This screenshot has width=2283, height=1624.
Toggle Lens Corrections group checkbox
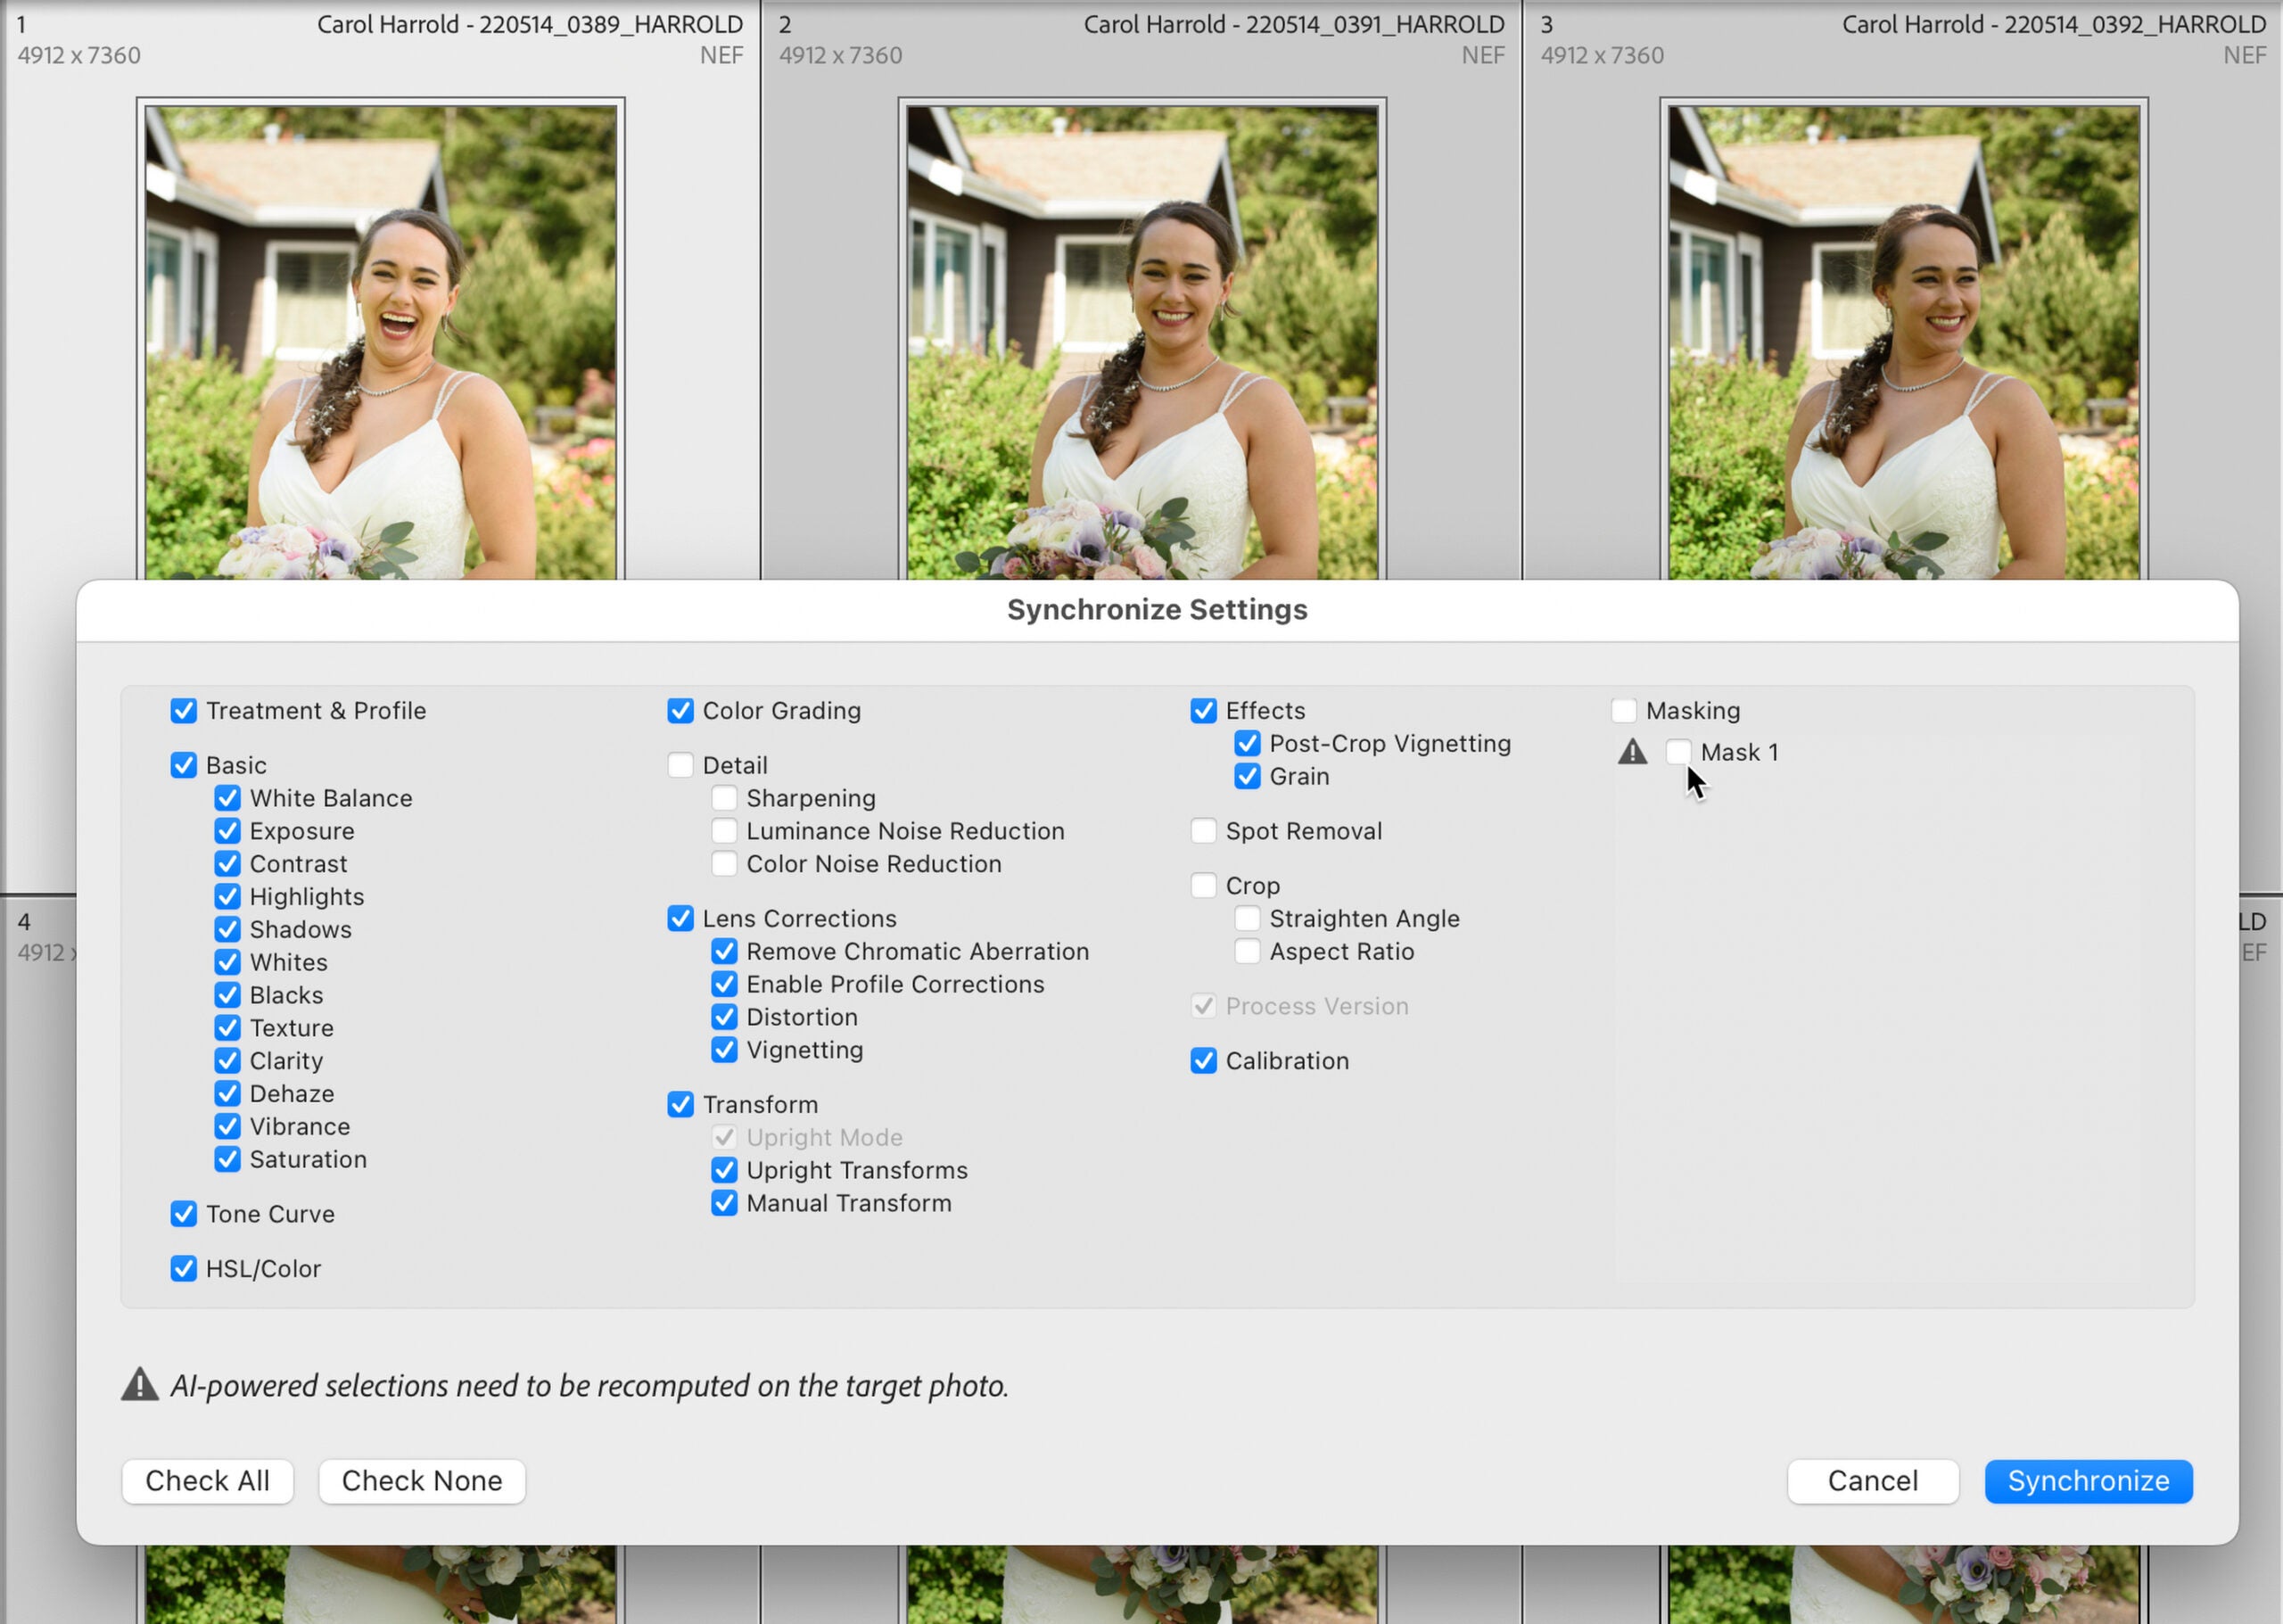click(x=681, y=919)
